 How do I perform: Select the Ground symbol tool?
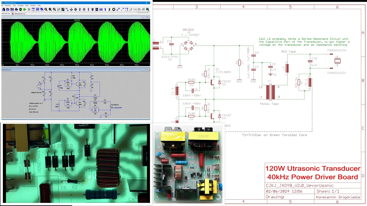[x=71, y=9]
